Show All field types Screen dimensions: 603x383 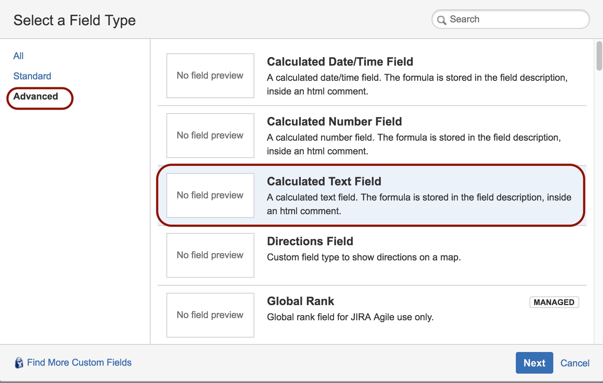18,56
